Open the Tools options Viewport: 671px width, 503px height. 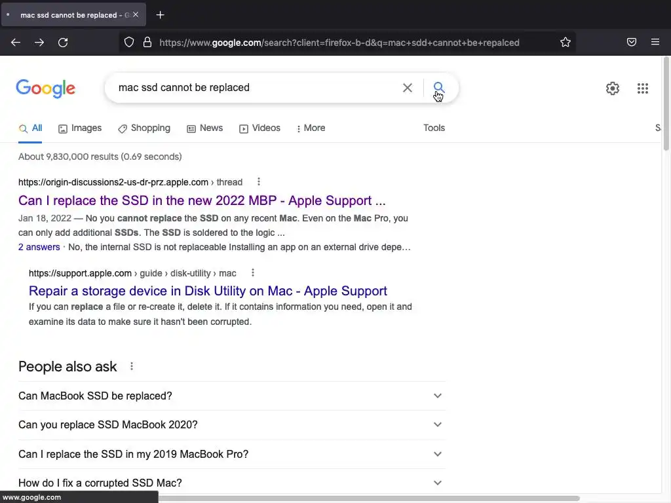pyautogui.click(x=434, y=128)
